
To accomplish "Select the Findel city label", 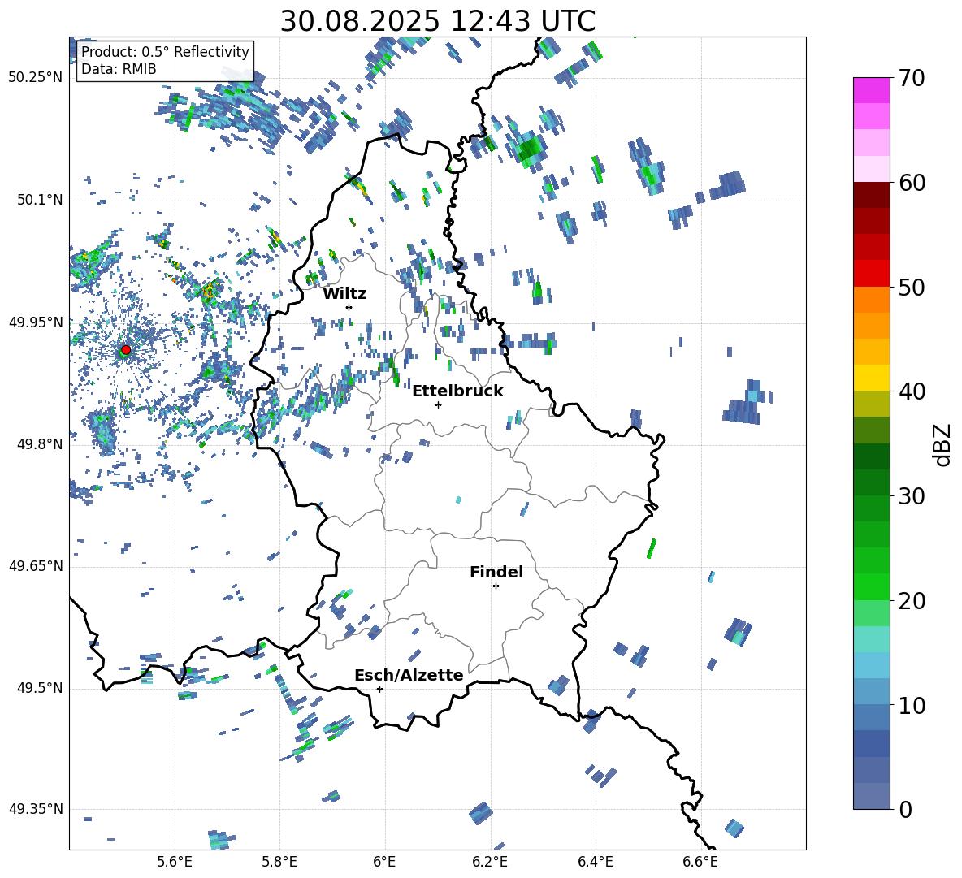I will (x=496, y=572).
